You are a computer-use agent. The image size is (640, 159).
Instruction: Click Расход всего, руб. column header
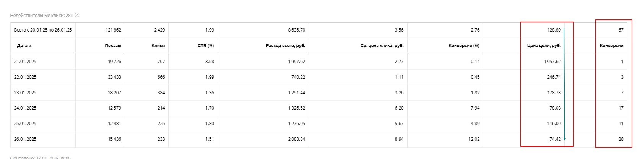(x=285, y=46)
